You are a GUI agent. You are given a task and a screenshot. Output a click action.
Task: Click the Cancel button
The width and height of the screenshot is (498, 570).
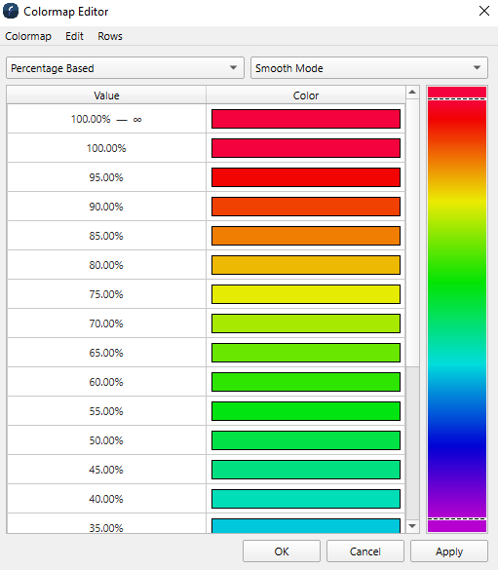tap(364, 551)
